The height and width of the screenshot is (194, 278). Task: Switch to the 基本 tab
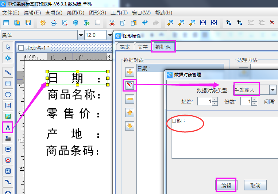[x=125, y=47]
